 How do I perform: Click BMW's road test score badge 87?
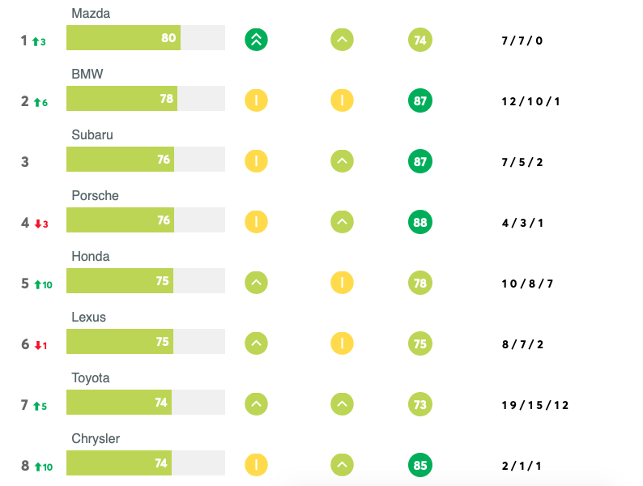coord(419,100)
